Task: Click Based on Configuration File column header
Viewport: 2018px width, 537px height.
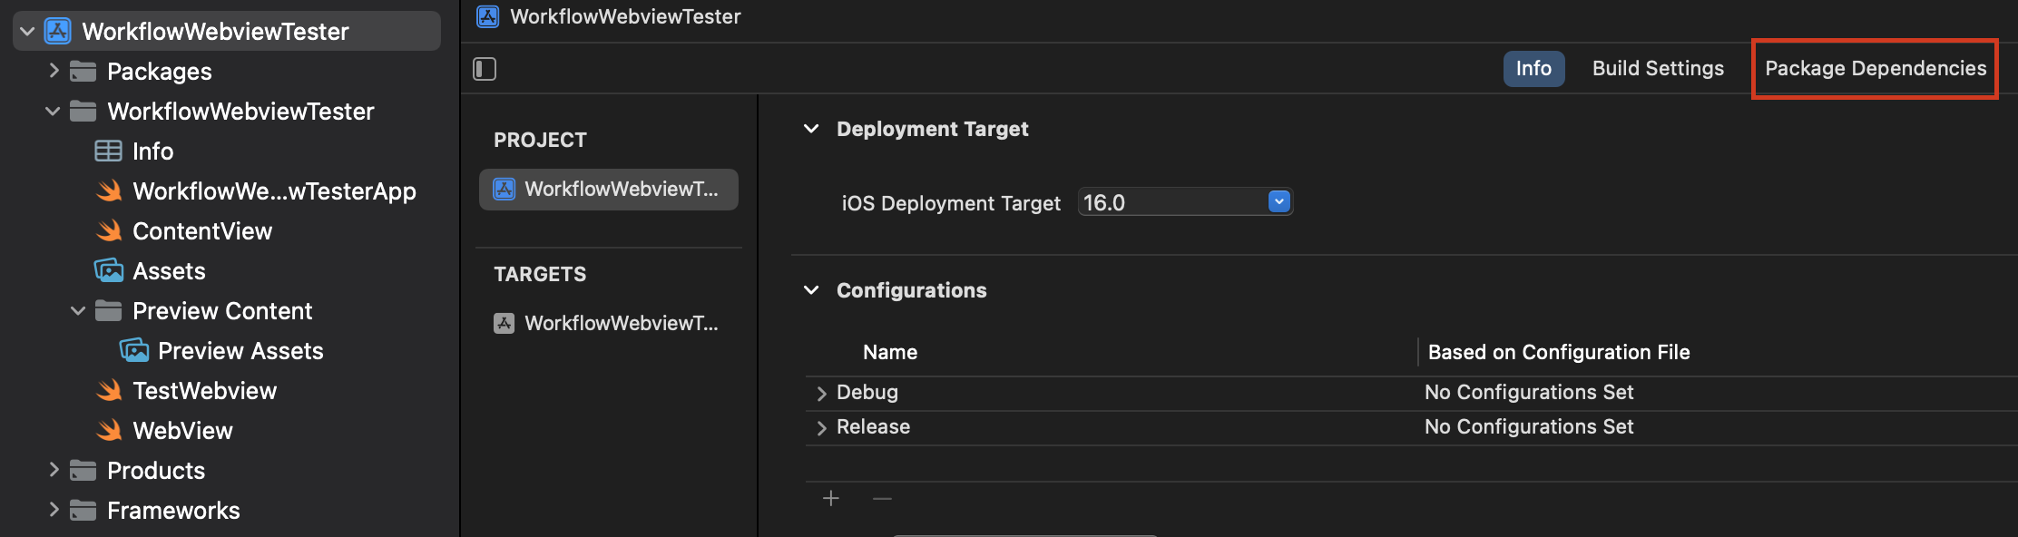Action: [x=1559, y=352]
